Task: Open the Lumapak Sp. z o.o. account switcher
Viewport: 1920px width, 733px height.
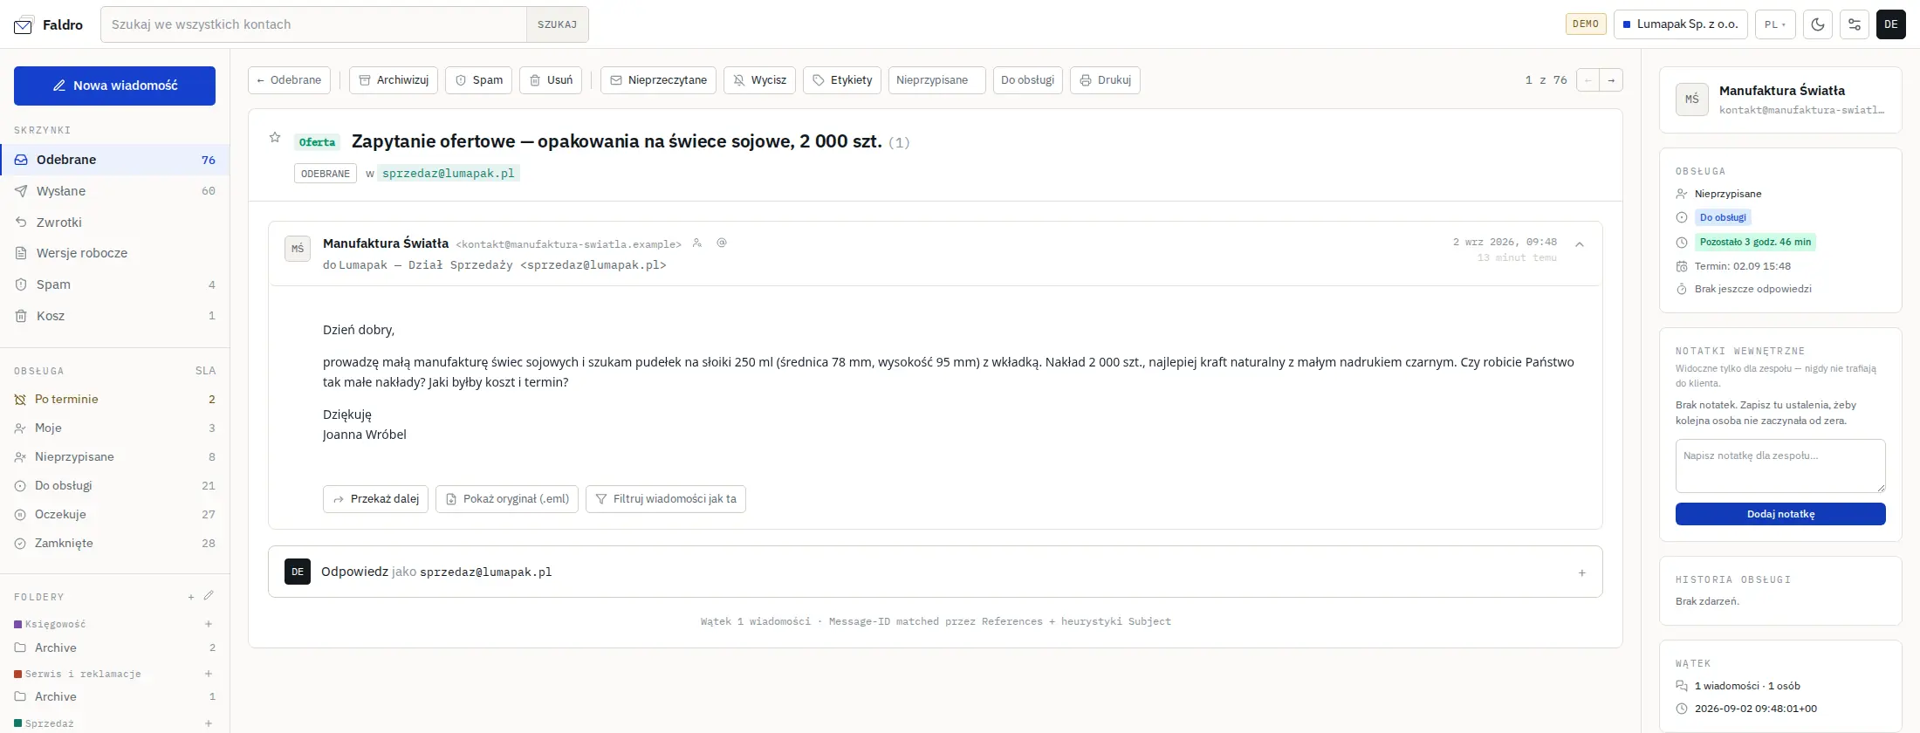Action: [x=1680, y=24]
